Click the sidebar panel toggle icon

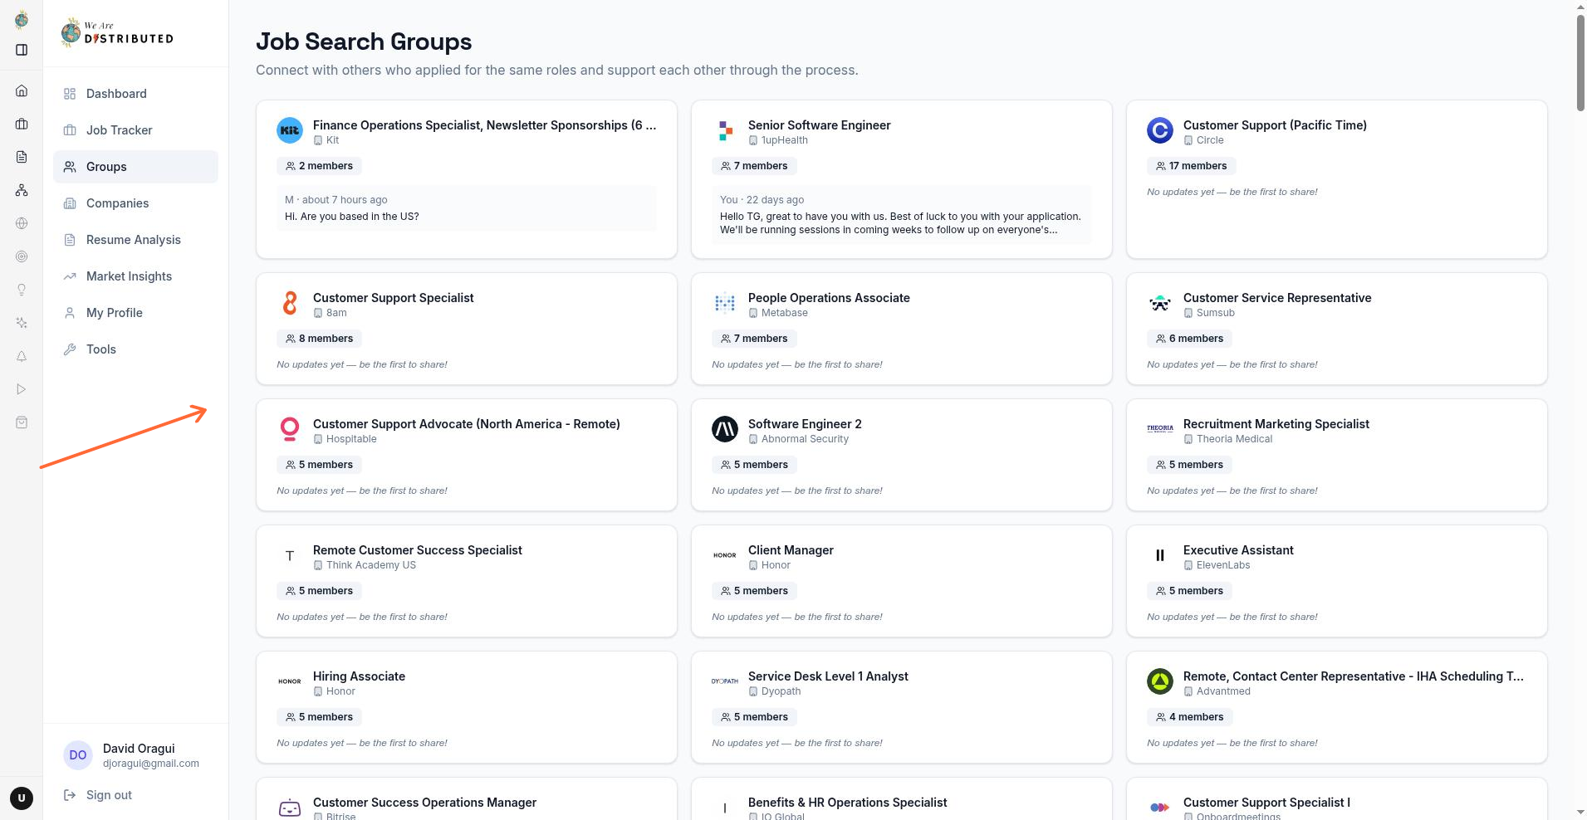tap(22, 50)
